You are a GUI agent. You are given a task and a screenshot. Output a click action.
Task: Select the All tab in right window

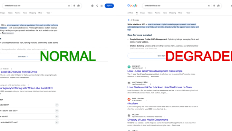point(137,13)
